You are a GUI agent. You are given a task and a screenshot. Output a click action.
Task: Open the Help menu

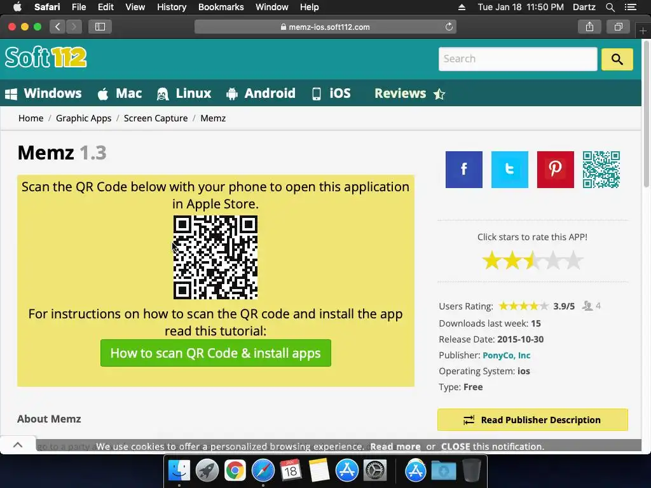[x=310, y=7]
